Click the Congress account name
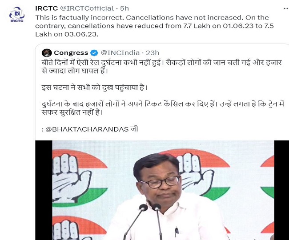Image resolution: width=289 pixels, height=240 pixels. (71, 53)
